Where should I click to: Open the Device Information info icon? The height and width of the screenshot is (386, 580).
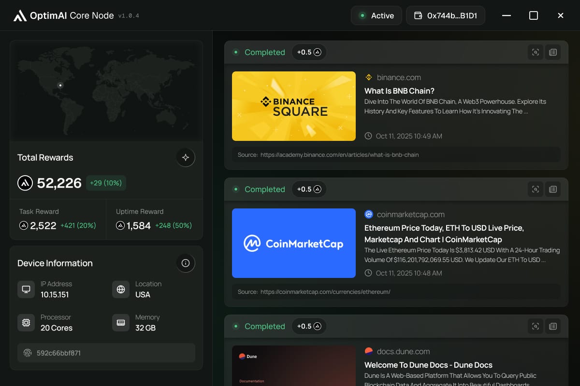[185, 263]
